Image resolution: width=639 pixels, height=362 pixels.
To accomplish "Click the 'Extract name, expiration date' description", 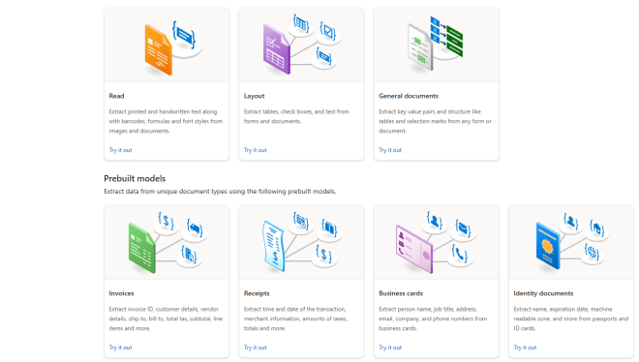I will click(x=571, y=318).
